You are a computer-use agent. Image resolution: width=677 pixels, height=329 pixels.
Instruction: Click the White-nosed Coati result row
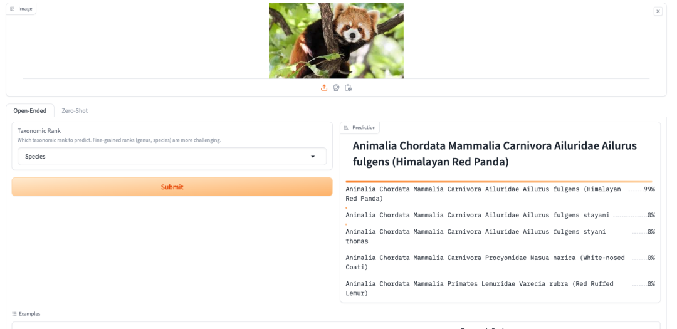(x=500, y=262)
